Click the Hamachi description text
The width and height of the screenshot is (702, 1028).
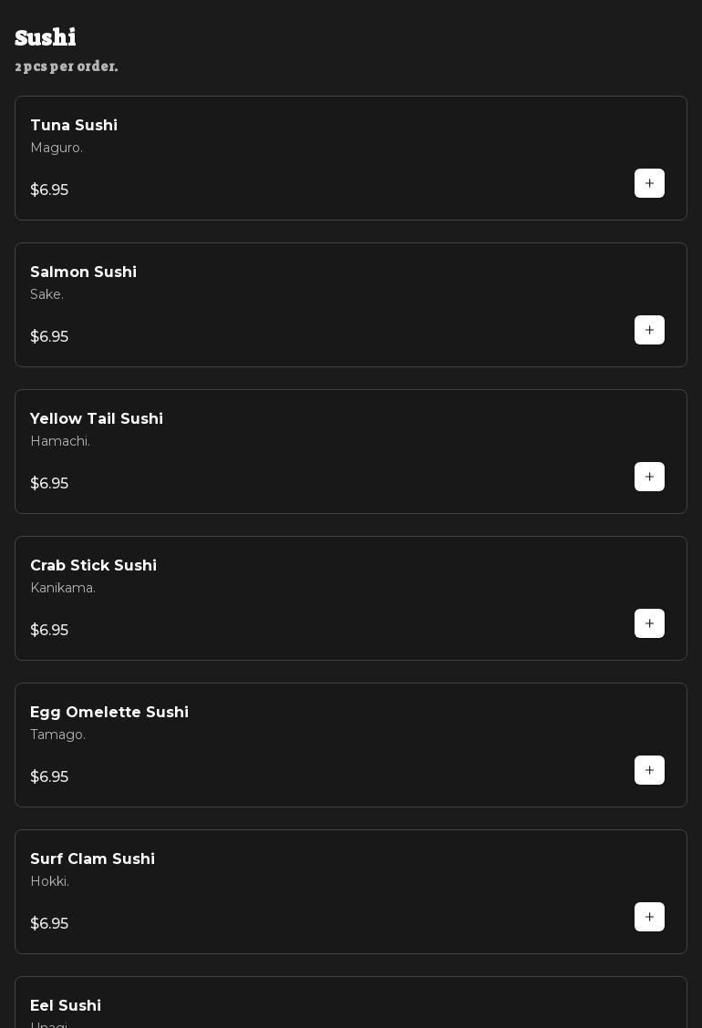60,441
